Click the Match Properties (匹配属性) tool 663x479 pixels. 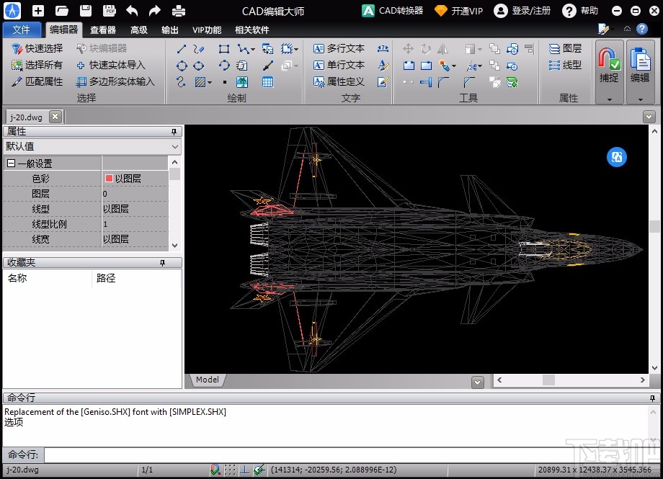pos(37,81)
